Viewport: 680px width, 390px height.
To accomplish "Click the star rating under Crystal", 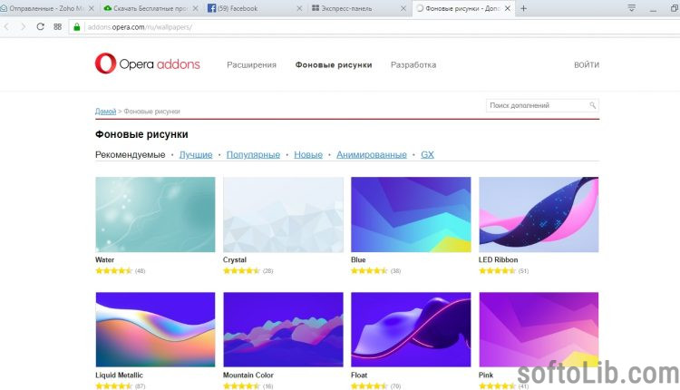I will coord(241,270).
